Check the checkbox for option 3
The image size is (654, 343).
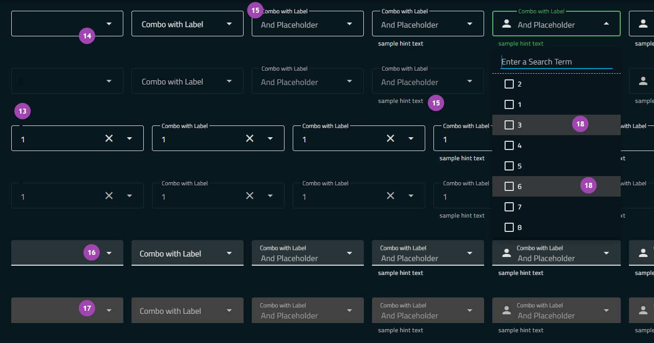pyautogui.click(x=509, y=124)
